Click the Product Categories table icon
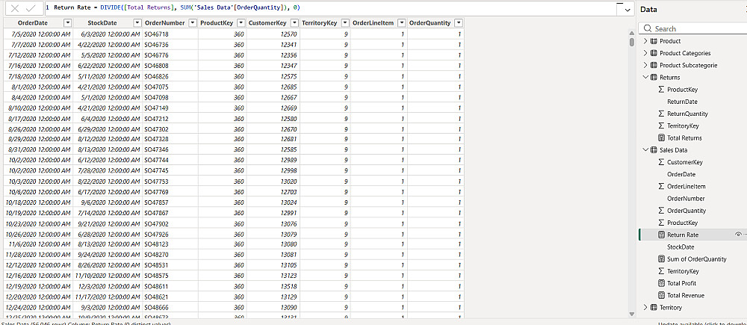This screenshot has width=747, height=325. pyautogui.click(x=654, y=53)
